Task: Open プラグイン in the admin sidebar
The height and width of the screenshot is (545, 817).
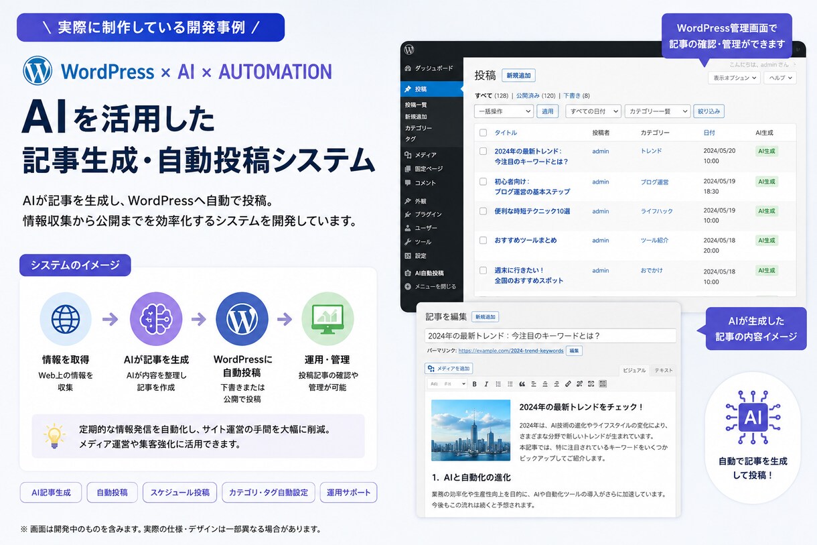Action: click(x=423, y=215)
